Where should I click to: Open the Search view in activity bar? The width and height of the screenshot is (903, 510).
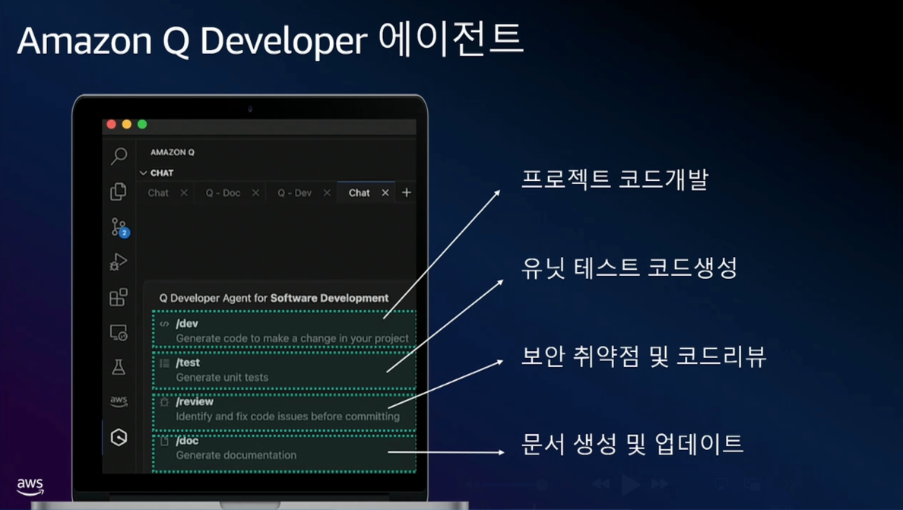119,155
